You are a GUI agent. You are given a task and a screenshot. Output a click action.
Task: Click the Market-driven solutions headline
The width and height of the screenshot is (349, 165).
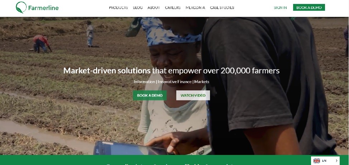tap(171, 71)
